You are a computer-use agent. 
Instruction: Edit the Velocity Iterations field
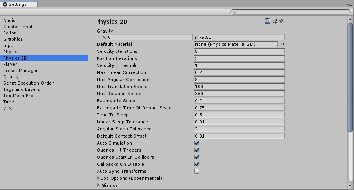coord(239,51)
